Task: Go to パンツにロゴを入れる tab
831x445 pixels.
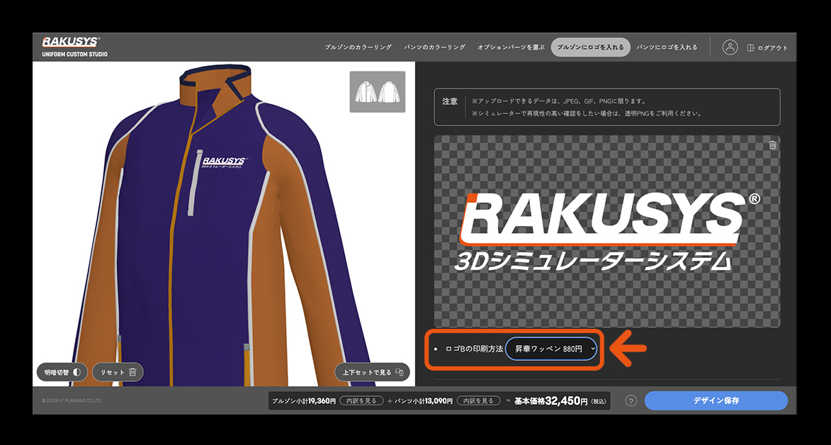Action: coord(667,47)
